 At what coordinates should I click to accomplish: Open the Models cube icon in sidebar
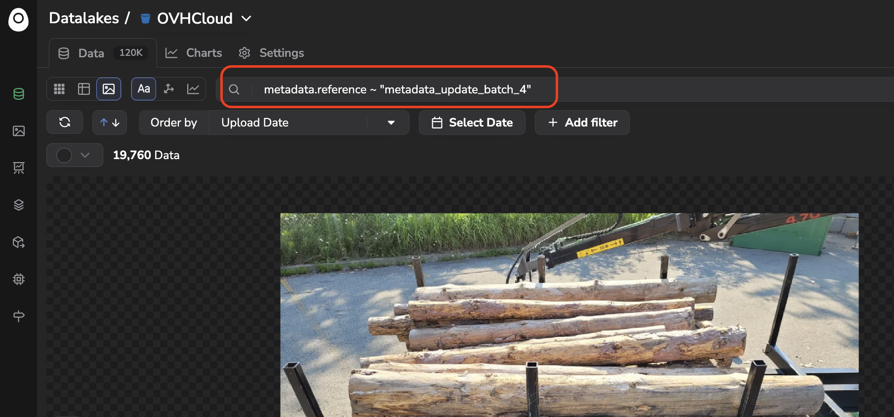[19, 242]
